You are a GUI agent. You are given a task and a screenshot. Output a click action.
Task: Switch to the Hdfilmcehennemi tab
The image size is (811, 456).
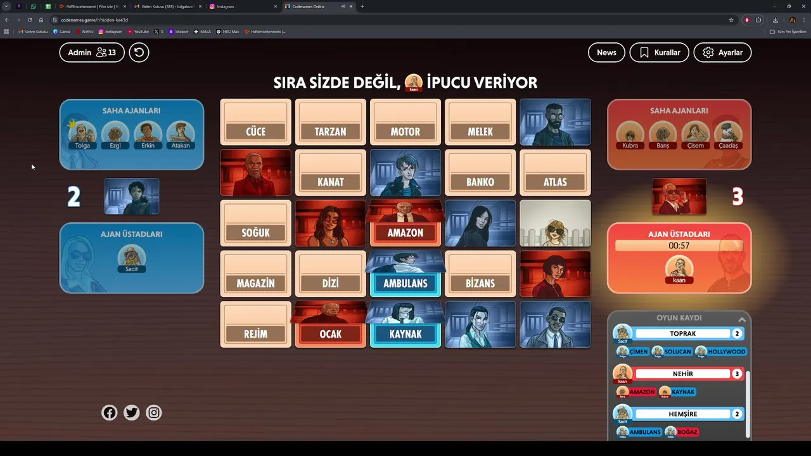coord(91,6)
